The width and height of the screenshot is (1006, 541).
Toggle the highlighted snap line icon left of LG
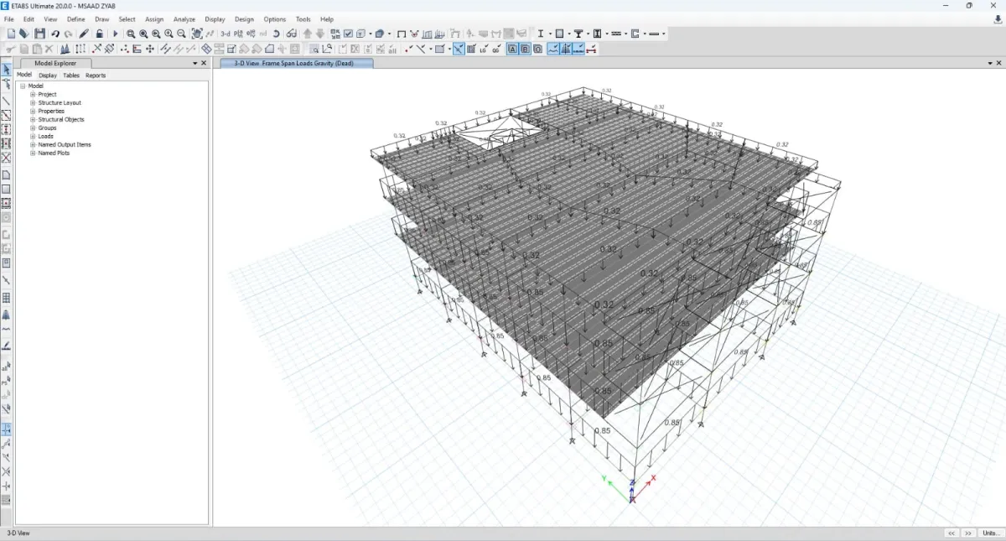pos(459,49)
